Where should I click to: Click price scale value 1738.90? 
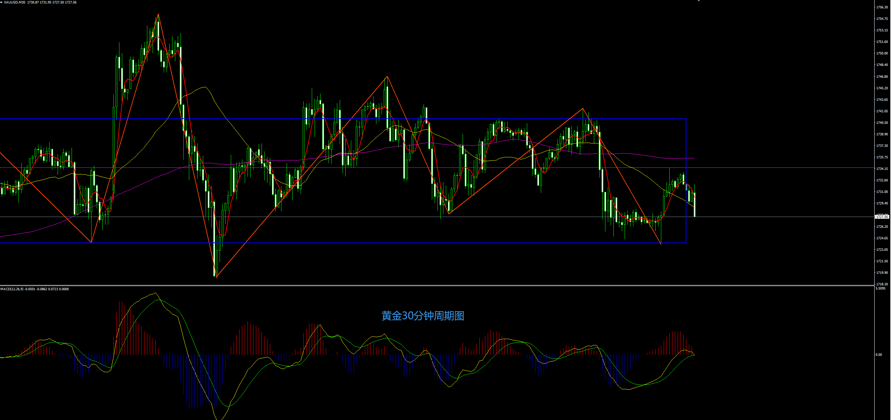pos(882,134)
